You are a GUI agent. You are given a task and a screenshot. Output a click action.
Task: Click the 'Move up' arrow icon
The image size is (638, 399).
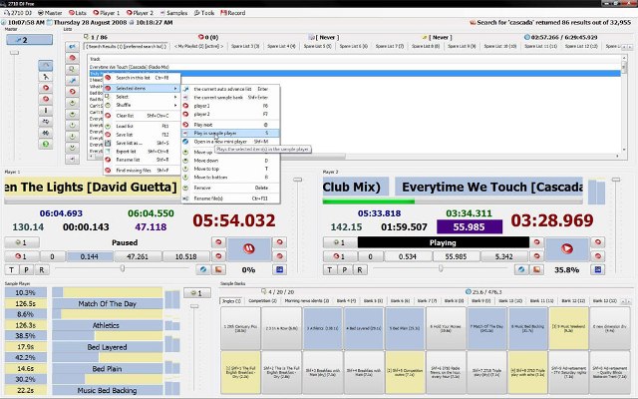[185, 150]
